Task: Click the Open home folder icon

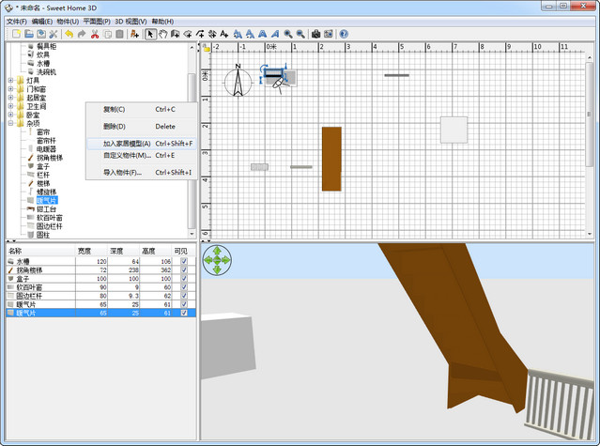Action: pyautogui.click(x=29, y=34)
